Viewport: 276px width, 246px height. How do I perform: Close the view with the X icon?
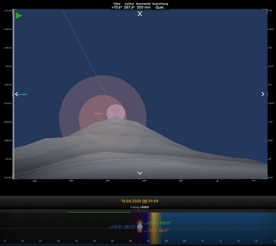coord(140,14)
